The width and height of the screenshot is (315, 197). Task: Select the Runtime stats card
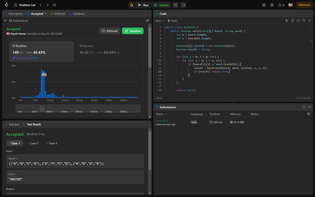click(41, 51)
